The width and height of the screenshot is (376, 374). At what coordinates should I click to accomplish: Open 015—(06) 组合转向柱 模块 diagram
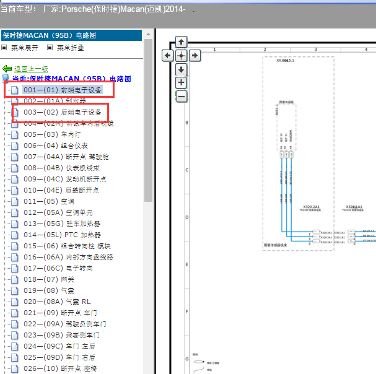point(67,246)
